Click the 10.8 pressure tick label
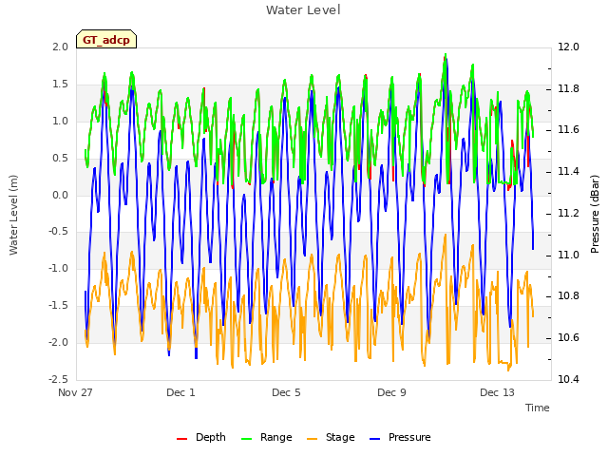The width and height of the screenshot is (608, 456). click(x=568, y=296)
